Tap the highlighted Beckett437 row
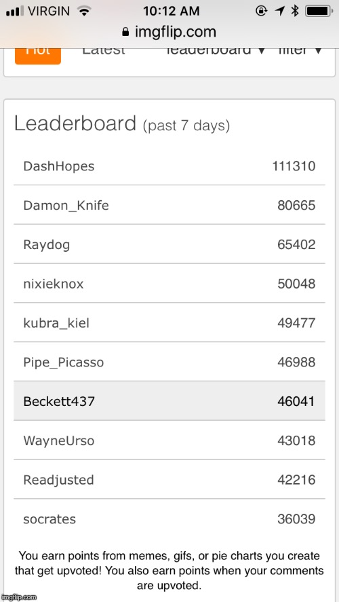 coord(169,401)
